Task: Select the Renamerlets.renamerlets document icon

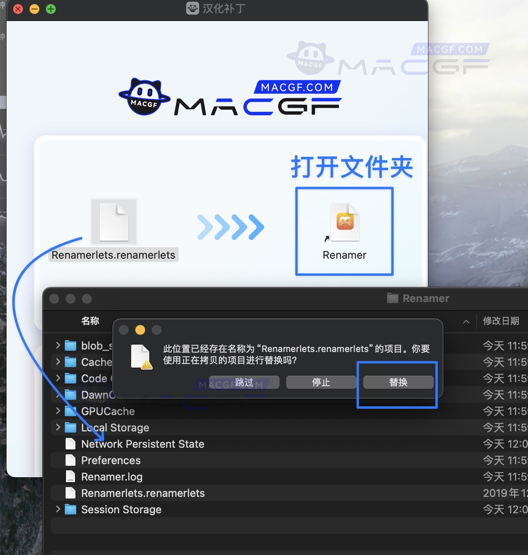Action: point(114,221)
